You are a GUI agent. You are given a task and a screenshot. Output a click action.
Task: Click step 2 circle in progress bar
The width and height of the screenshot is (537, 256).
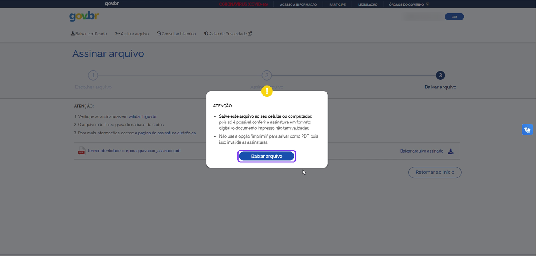pos(267,75)
